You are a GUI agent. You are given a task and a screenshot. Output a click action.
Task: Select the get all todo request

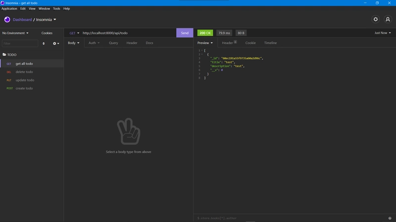coord(32,64)
